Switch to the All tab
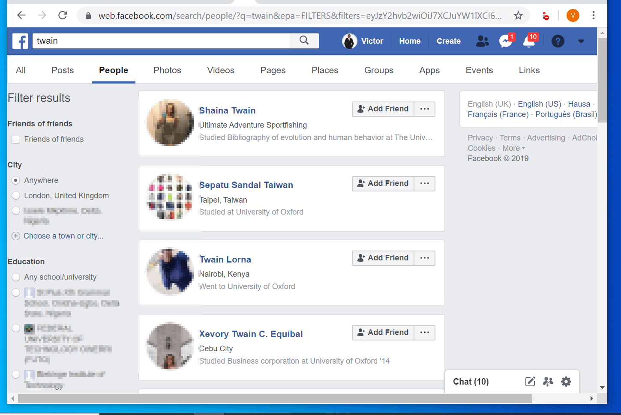The height and width of the screenshot is (415, 621). [x=21, y=70]
